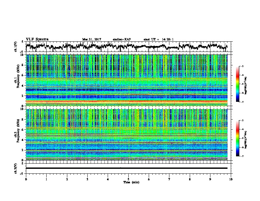Click the time-axis tick label "0"
The width and height of the screenshot is (260, 201).
point(26,179)
